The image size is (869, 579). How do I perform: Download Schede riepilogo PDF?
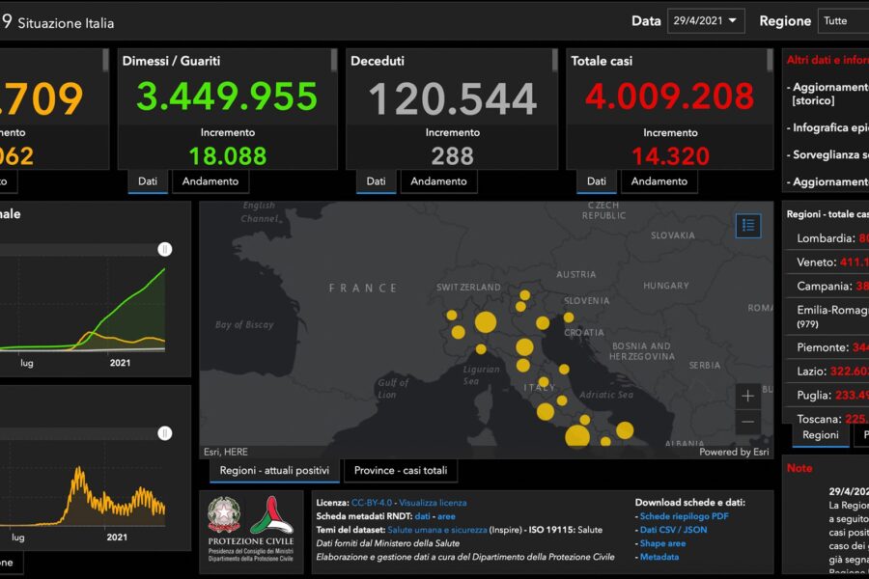coord(684,516)
